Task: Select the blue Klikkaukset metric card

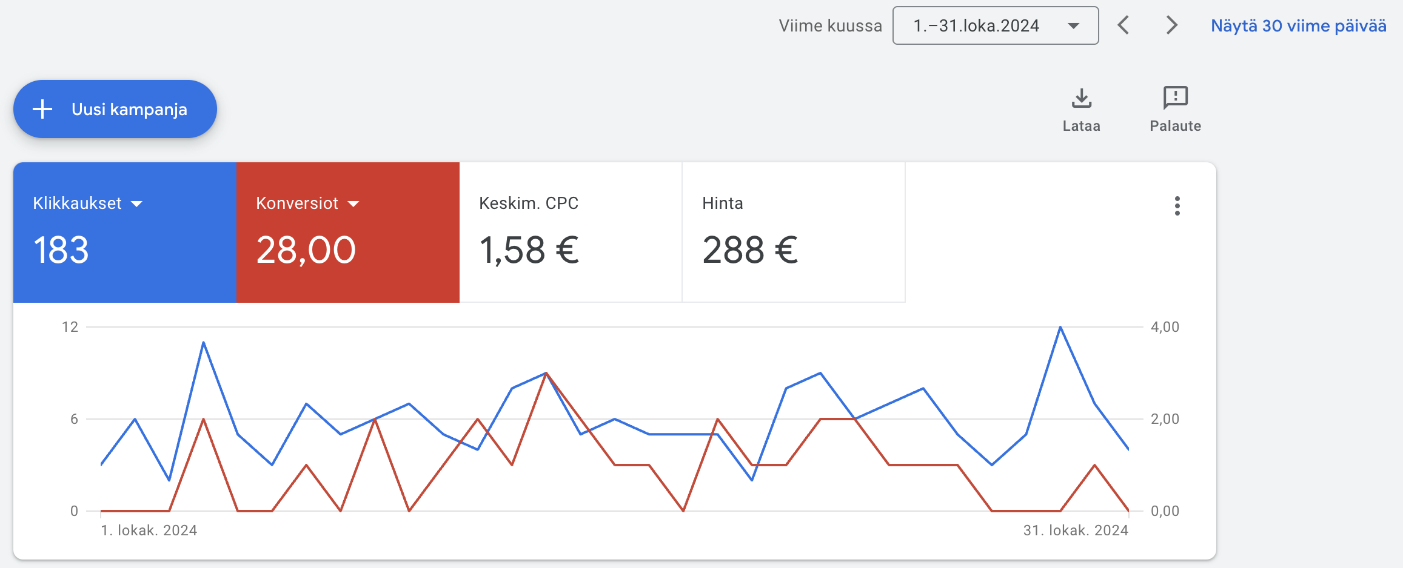Action: (124, 232)
